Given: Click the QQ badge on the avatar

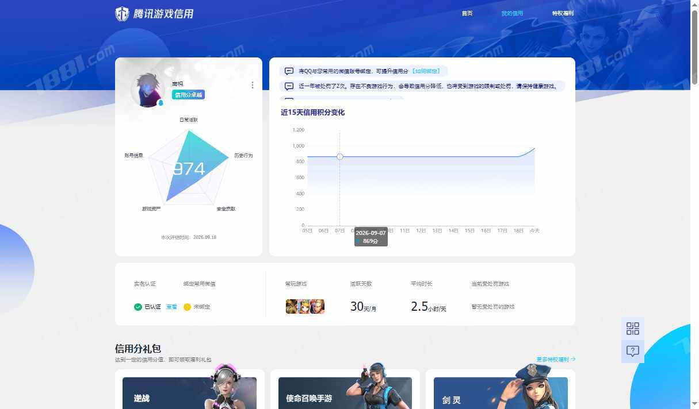Looking at the screenshot, I should (161, 103).
